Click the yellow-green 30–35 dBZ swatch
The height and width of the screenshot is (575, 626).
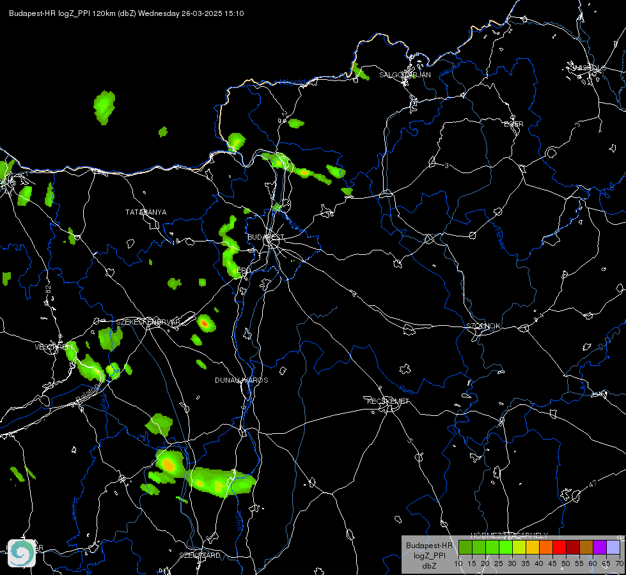(519, 547)
